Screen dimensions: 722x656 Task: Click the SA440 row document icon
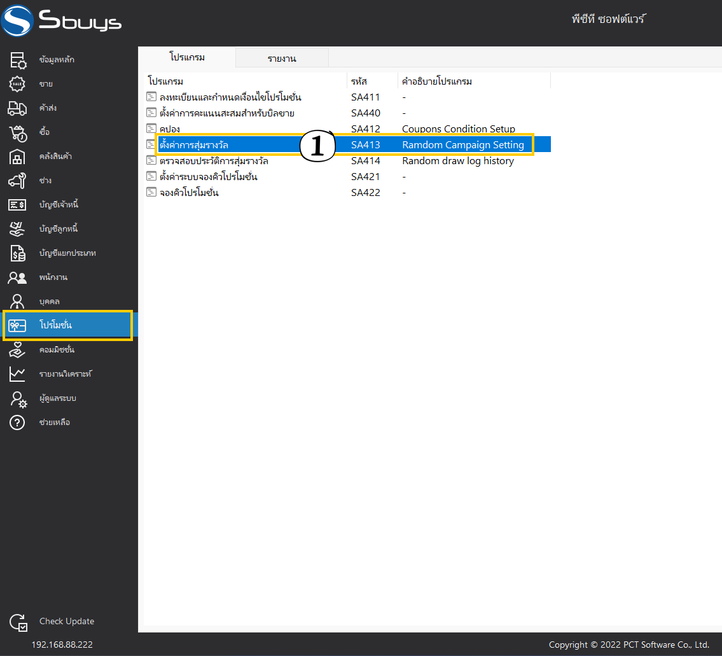coord(151,113)
